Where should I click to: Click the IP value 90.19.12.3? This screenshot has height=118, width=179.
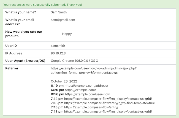tap(58, 53)
